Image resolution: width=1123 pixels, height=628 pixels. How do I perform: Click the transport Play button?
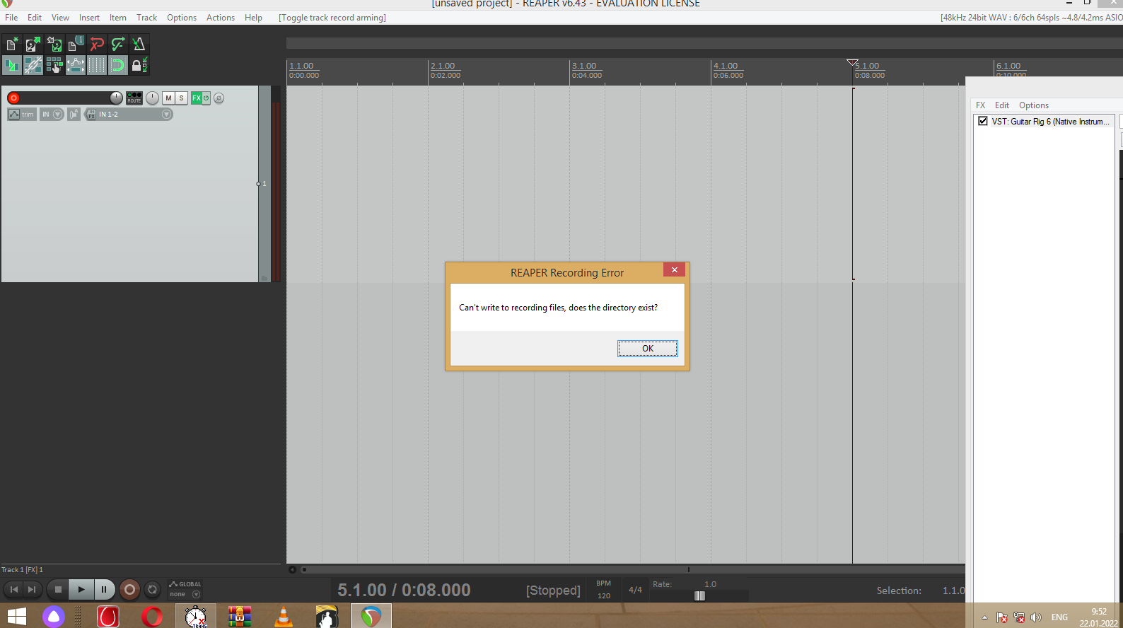coord(81,589)
